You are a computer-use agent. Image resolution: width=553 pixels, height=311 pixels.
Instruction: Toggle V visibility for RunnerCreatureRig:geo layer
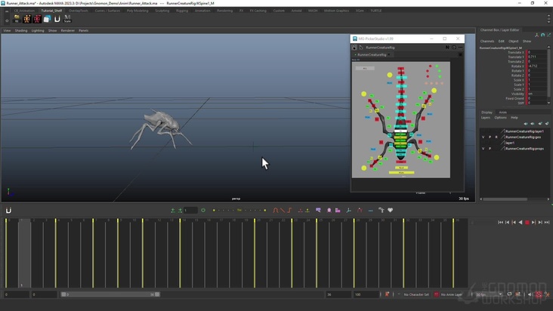coord(483,137)
